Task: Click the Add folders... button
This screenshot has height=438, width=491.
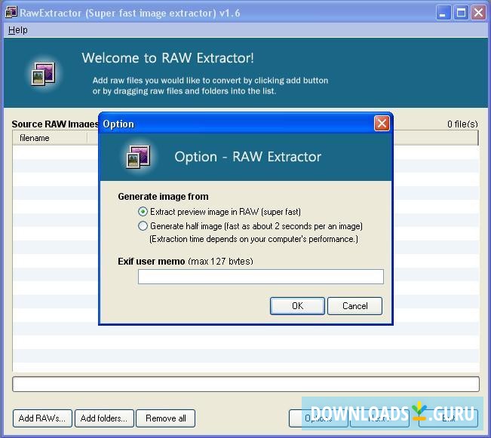Action: click(x=104, y=418)
